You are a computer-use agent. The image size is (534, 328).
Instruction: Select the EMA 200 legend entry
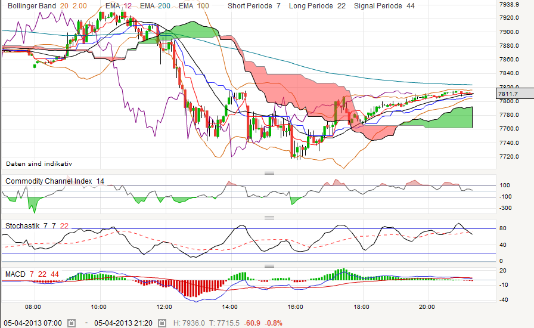156,6
